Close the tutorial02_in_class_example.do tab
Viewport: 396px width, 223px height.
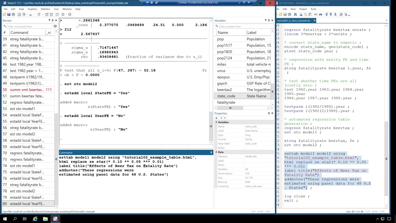pos(314,20)
